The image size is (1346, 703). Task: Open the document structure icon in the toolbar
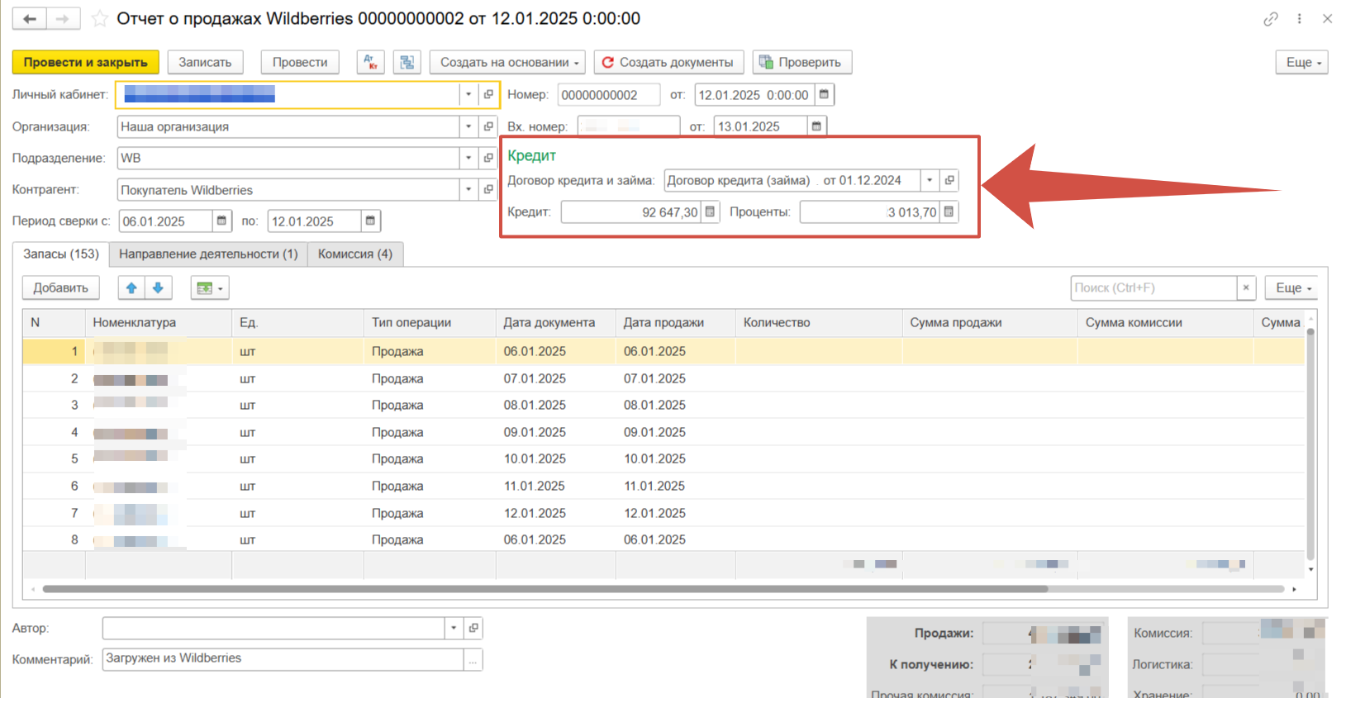tap(407, 62)
